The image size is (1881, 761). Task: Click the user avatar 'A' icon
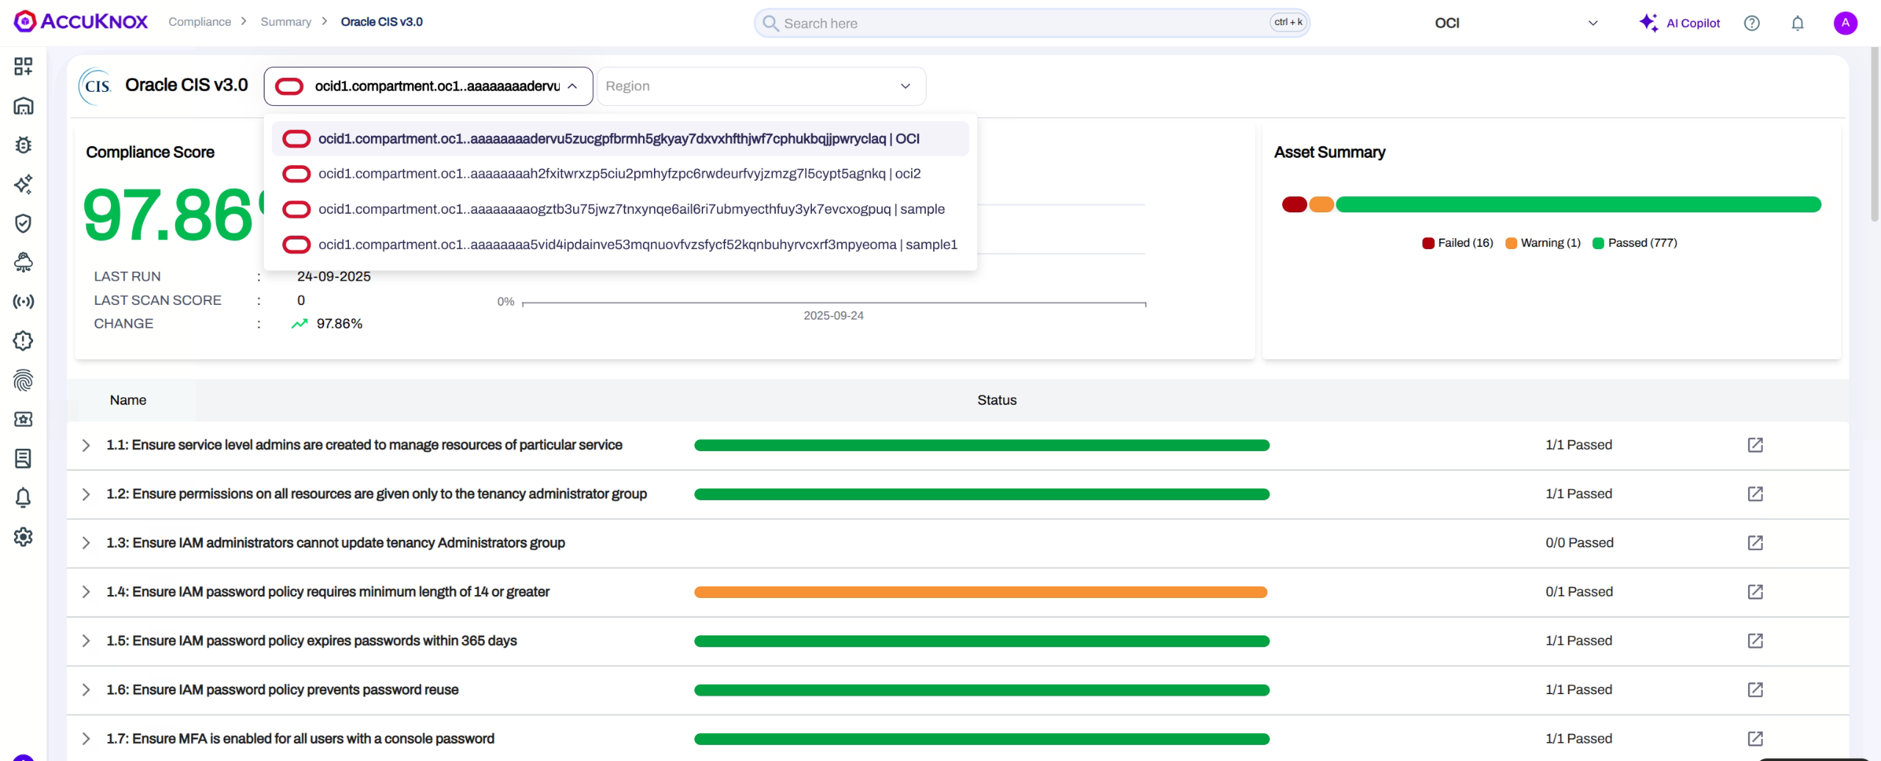click(1845, 24)
